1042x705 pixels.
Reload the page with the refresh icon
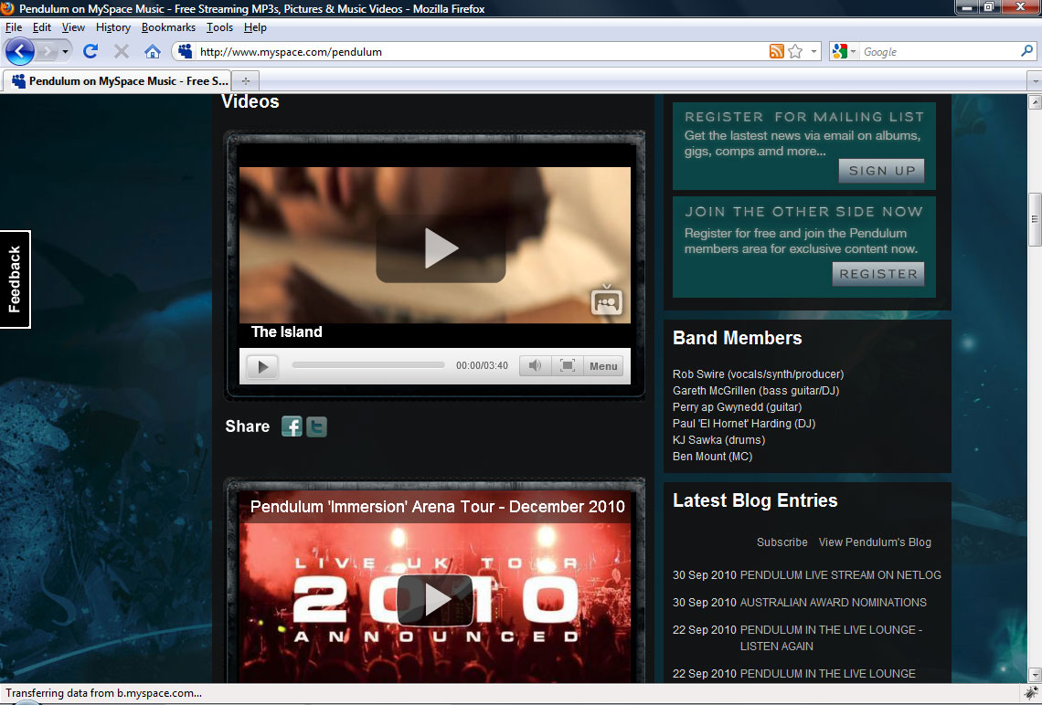(90, 51)
